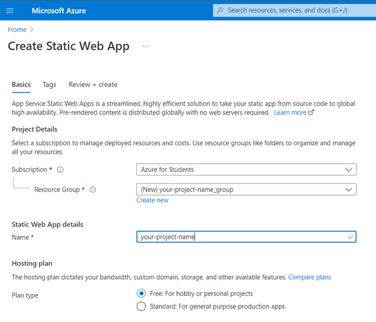
Task: Click the Subscription info icon
Action: click(60, 170)
